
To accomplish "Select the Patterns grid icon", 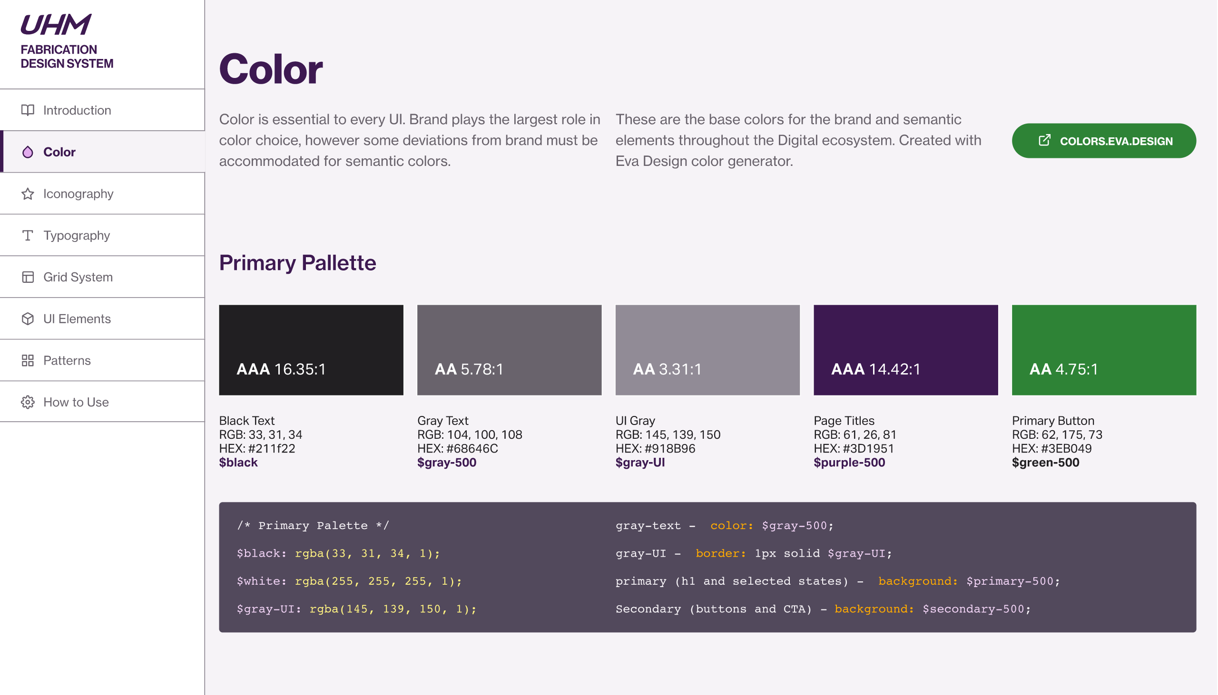I will (x=28, y=360).
